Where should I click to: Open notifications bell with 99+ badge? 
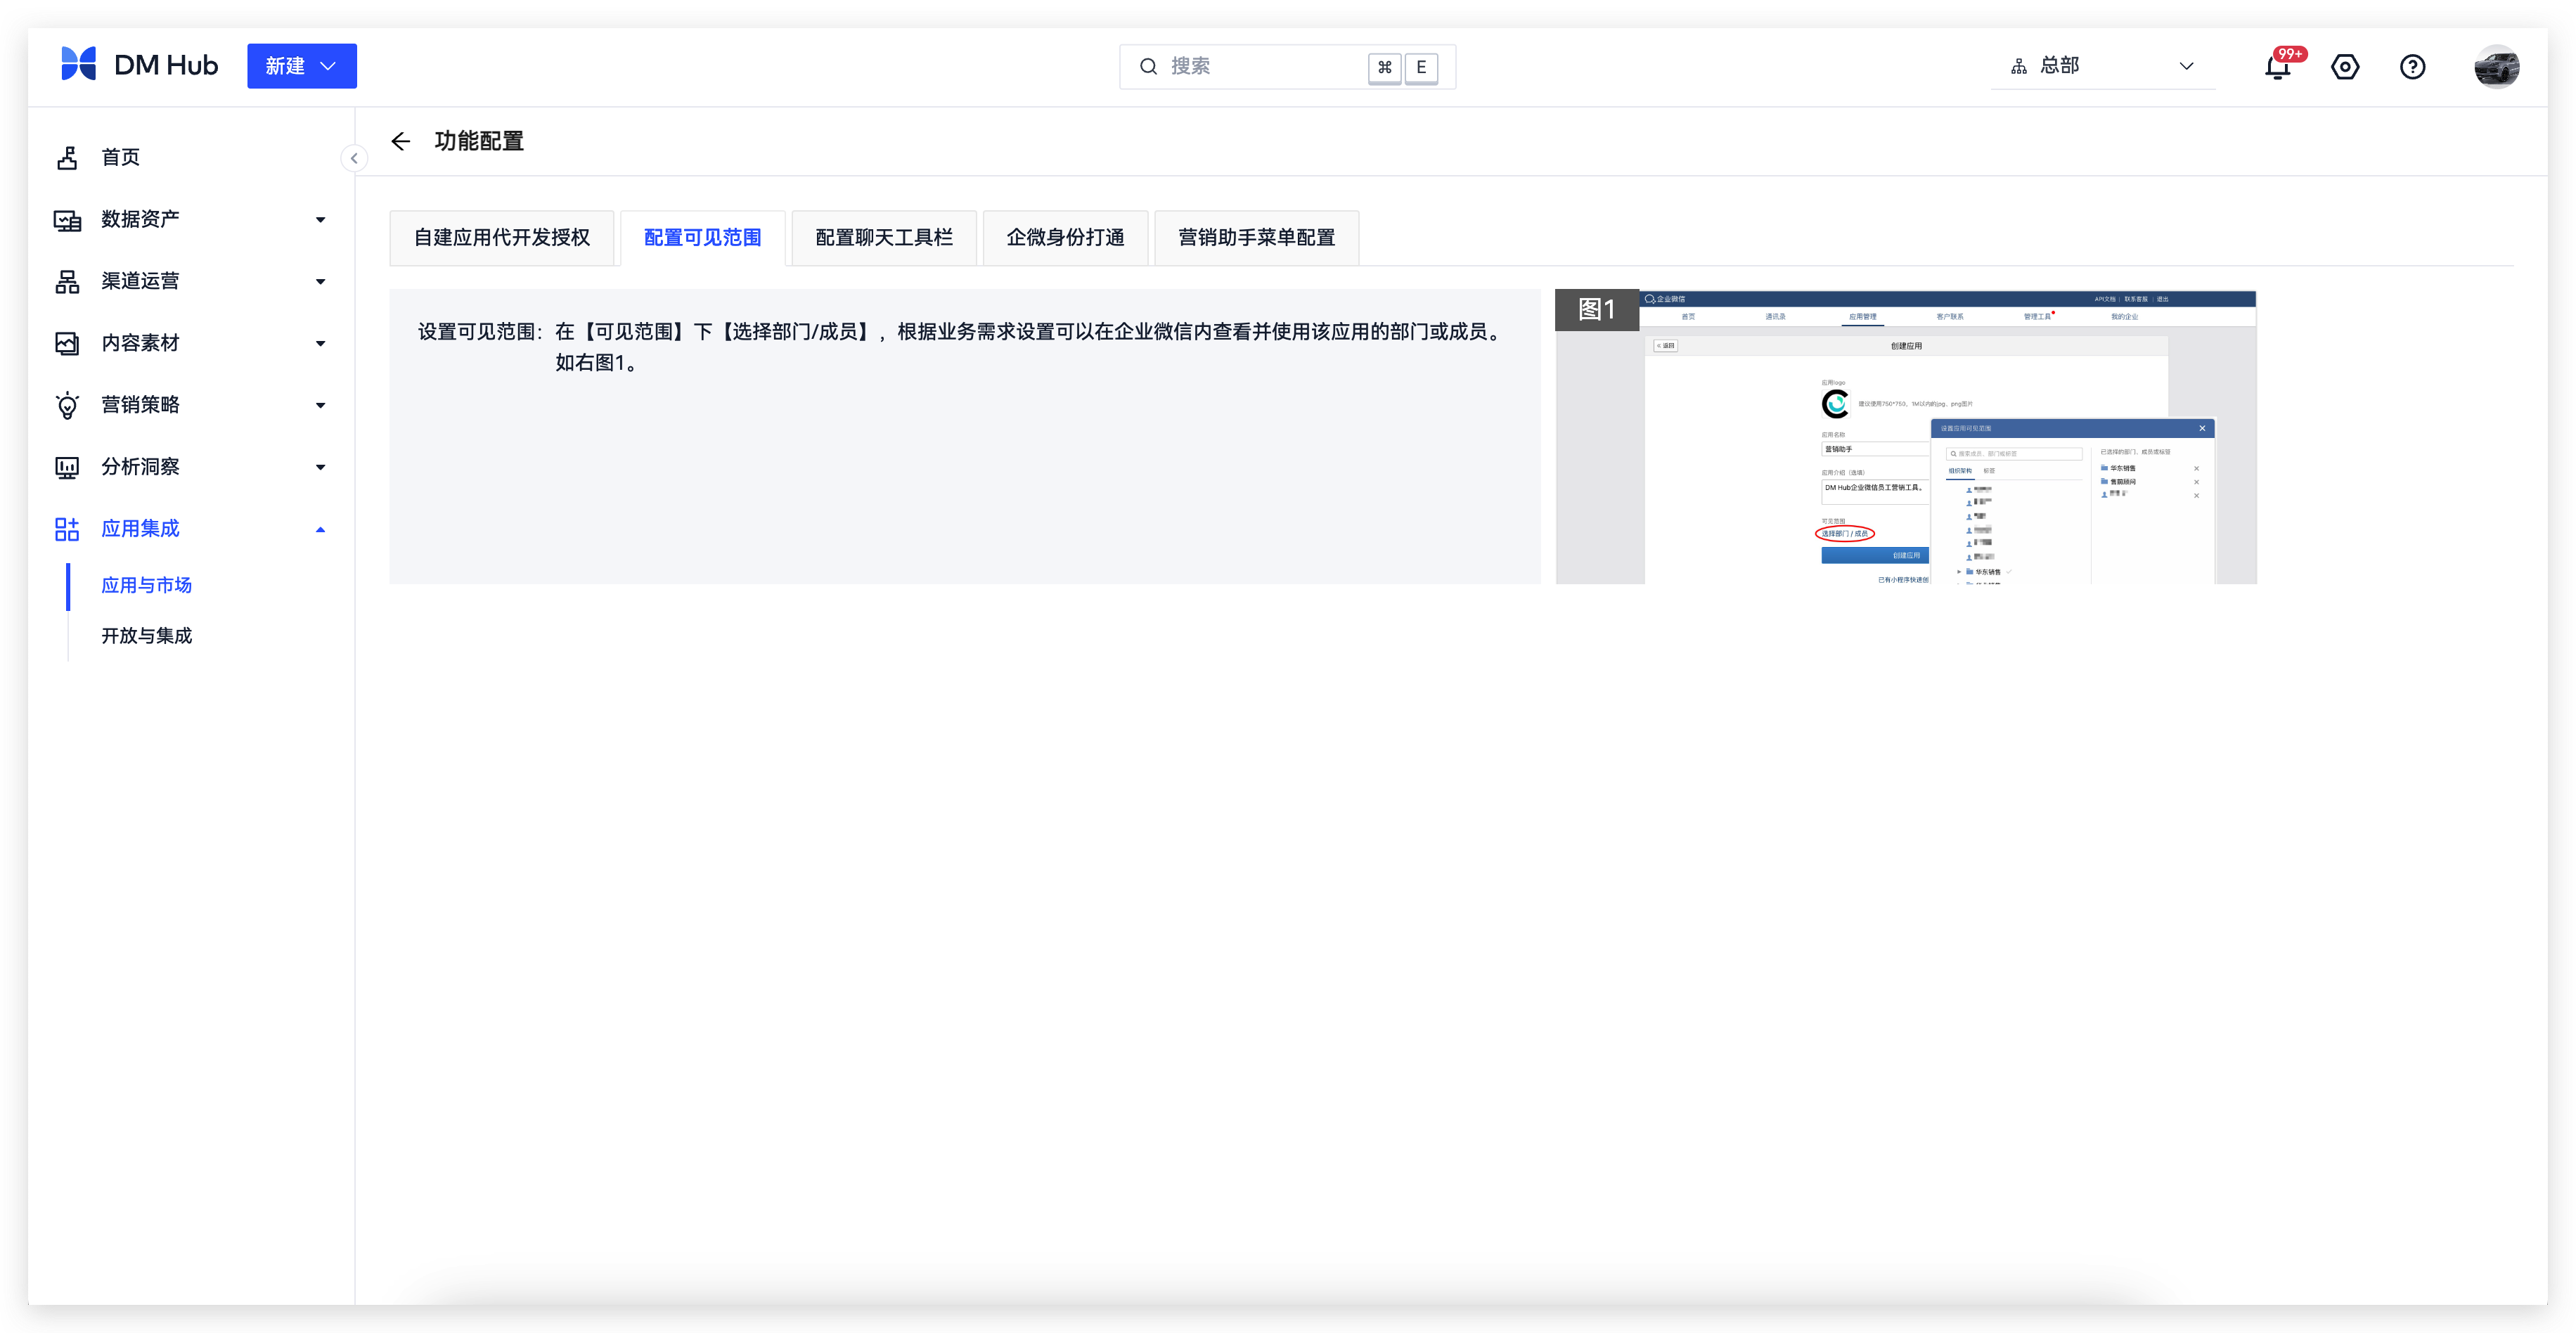tap(2278, 66)
